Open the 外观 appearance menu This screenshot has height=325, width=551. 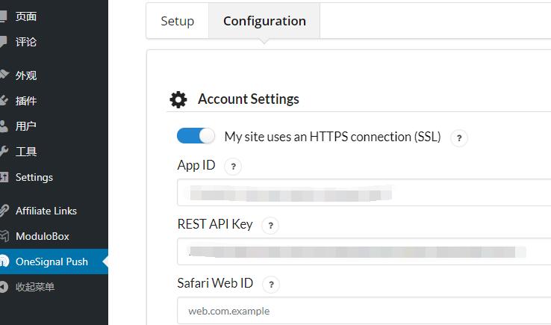pyautogui.click(x=26, y=75)
